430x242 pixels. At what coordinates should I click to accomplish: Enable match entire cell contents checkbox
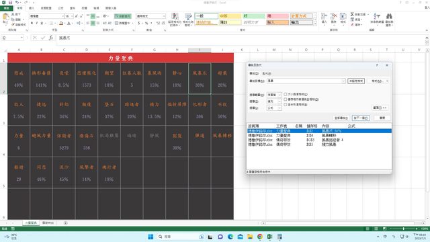285,99
